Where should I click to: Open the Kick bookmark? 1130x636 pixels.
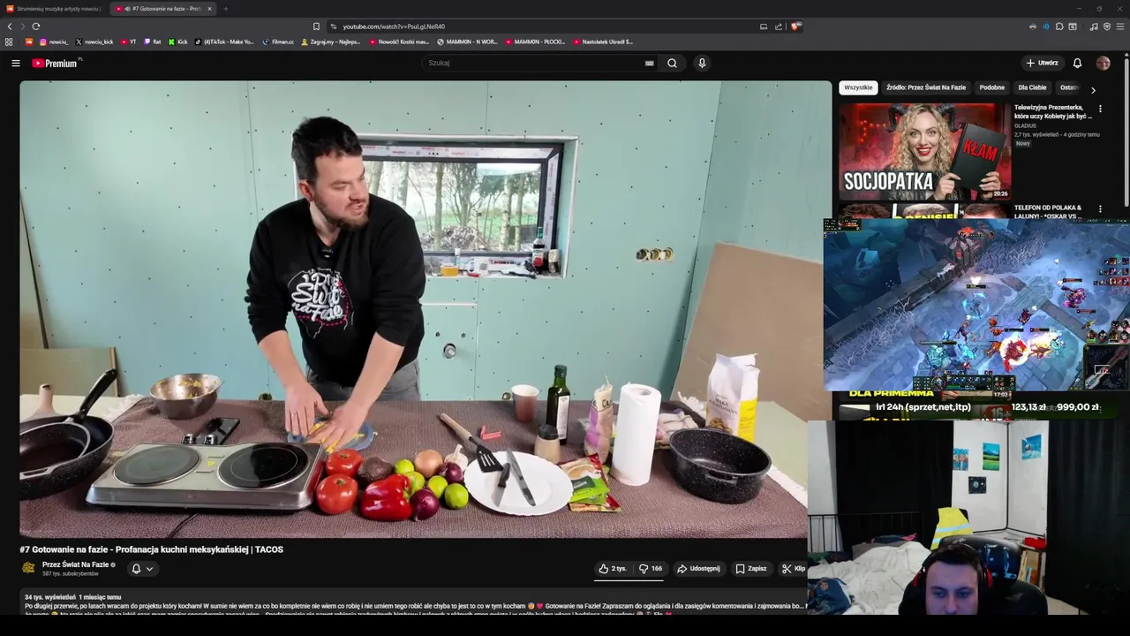177,42
